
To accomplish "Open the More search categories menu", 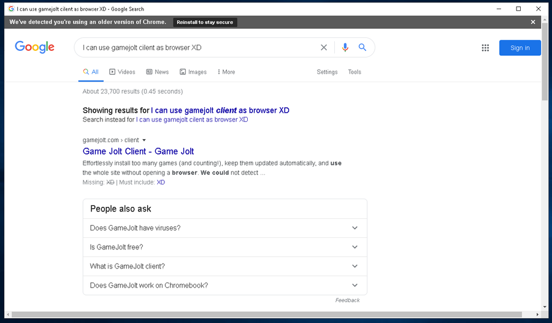I will pos(226,72).
